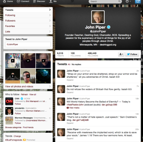Image resolution: width=143 pixels, height=142 pixels.
Task: Click the verified badge beside John Piper
Action: [109, 27]
